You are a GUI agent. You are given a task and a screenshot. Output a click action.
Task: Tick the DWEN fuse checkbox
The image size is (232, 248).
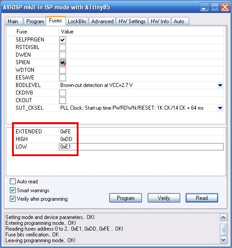(62, 55)
